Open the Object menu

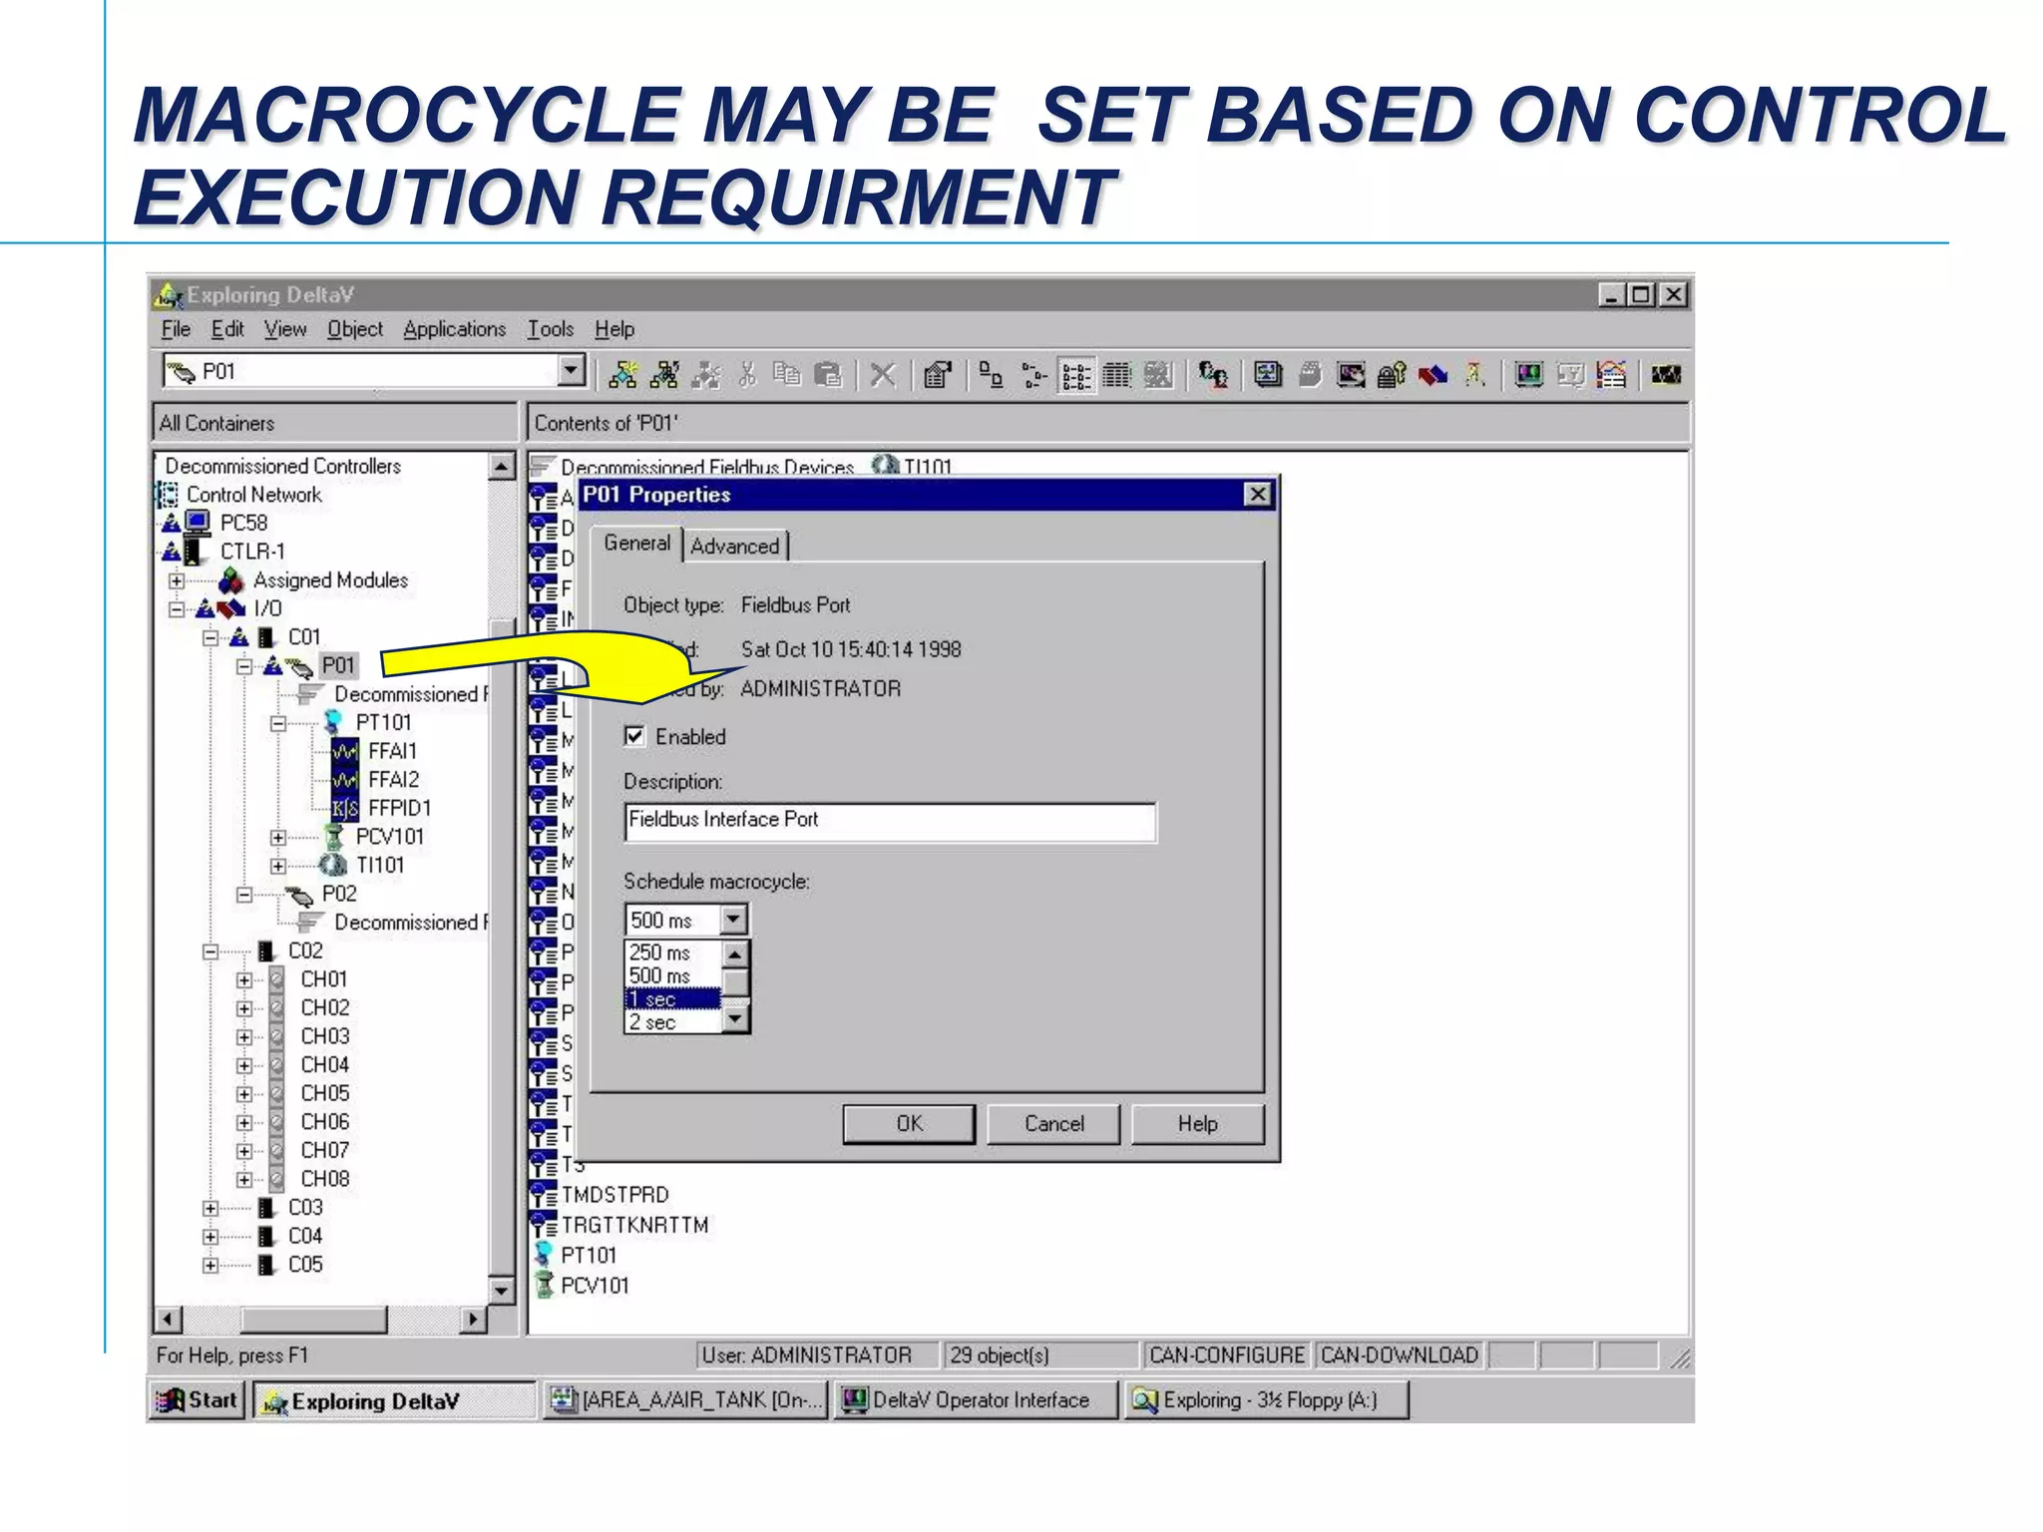[x=355, y=329]
